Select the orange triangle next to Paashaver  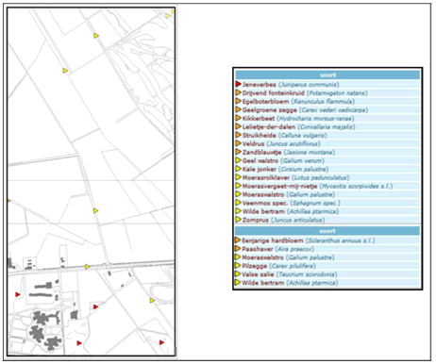pos(238,249)
